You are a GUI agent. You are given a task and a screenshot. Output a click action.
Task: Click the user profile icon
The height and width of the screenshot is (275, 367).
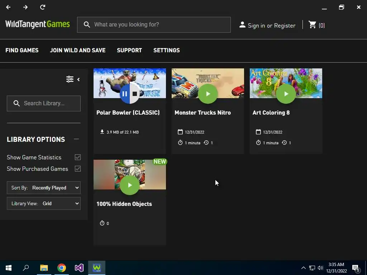click(x=242, y=25)
